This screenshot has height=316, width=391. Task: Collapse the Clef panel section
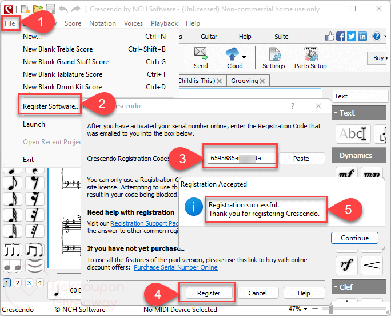coord(336,287)
